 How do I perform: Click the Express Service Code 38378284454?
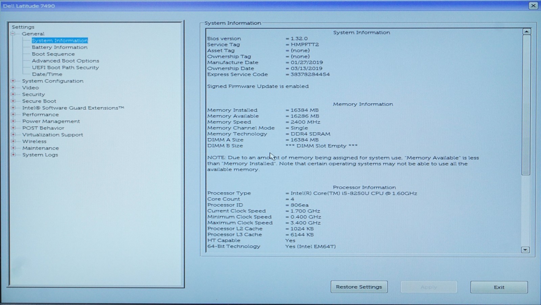[310, 74]
